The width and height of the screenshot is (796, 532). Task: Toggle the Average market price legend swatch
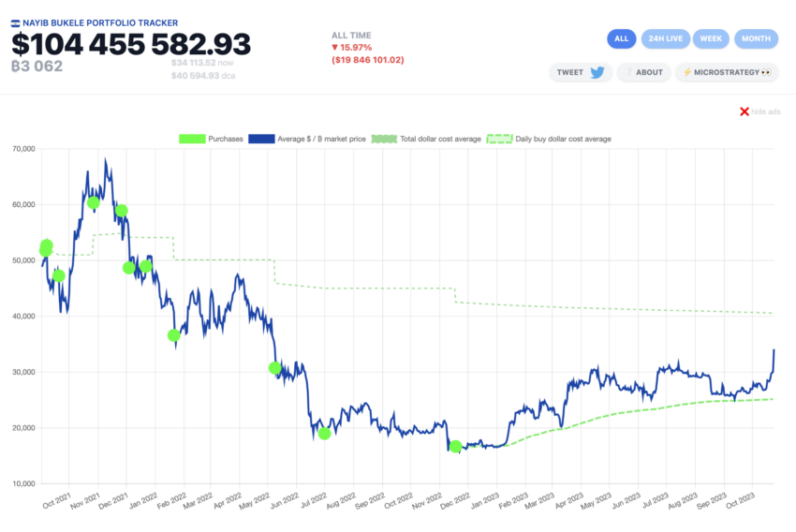pos(261,139)
